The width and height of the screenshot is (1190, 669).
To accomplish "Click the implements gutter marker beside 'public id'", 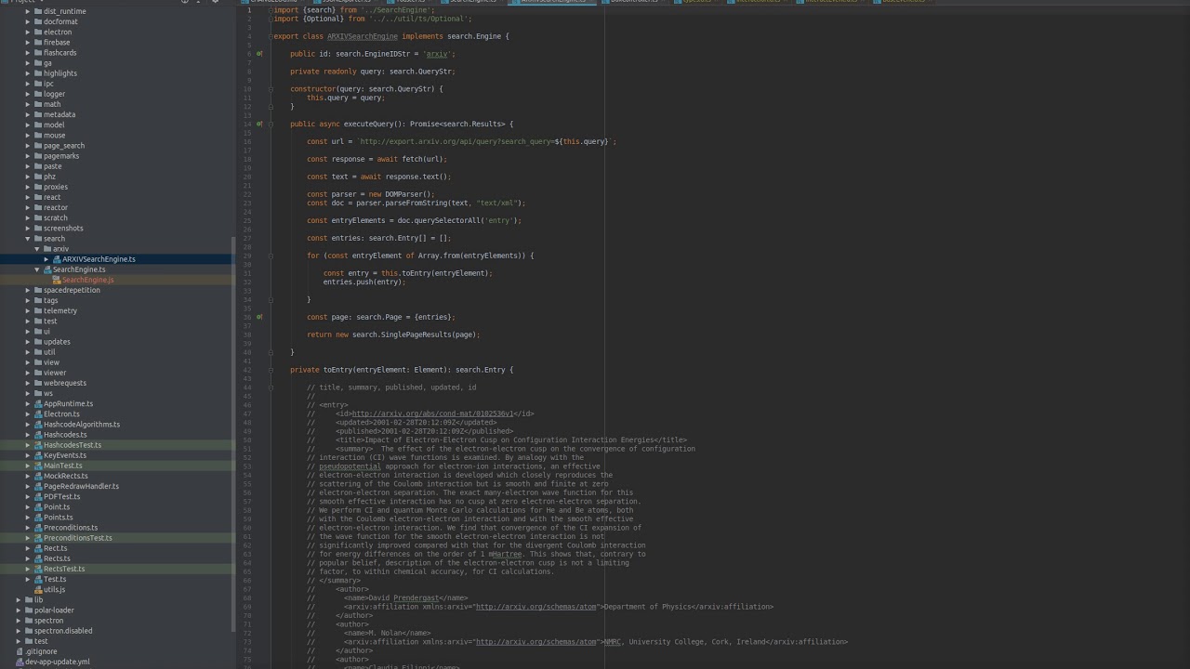I will pyautogui.click(x=259, y=54).
